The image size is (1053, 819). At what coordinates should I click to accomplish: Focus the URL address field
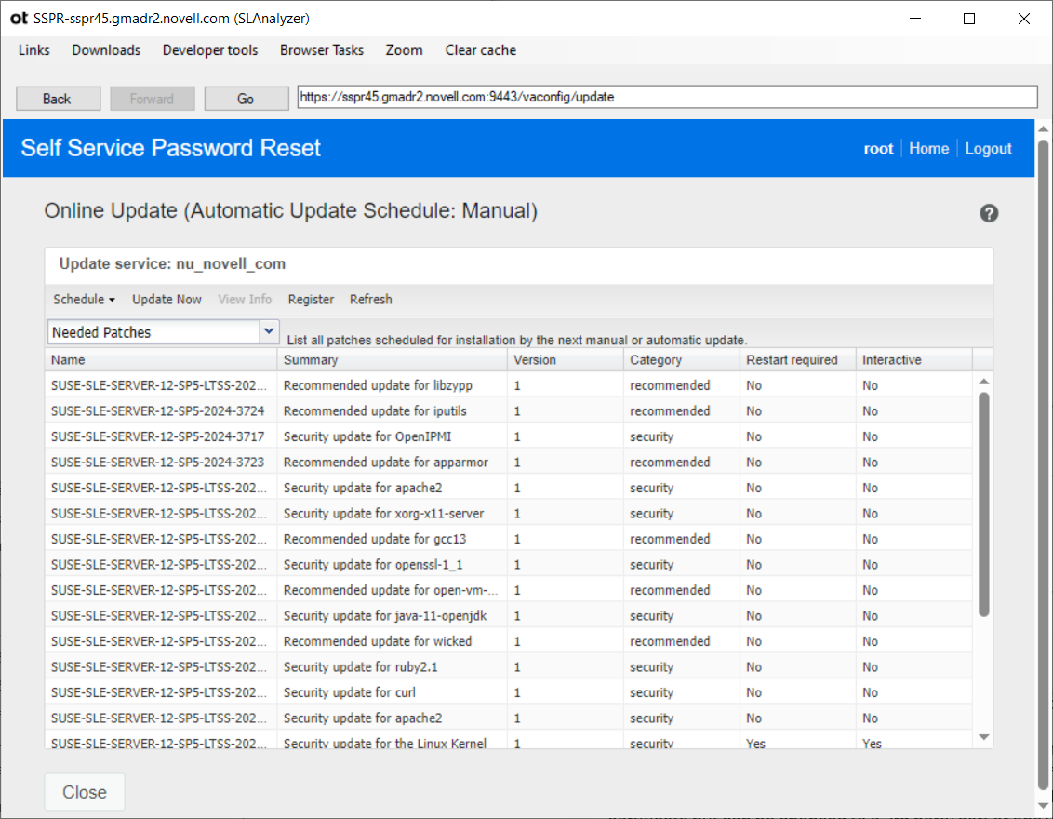(x=668, y=97)
